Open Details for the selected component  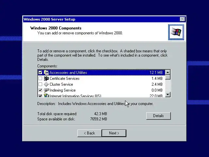(158, 116)
